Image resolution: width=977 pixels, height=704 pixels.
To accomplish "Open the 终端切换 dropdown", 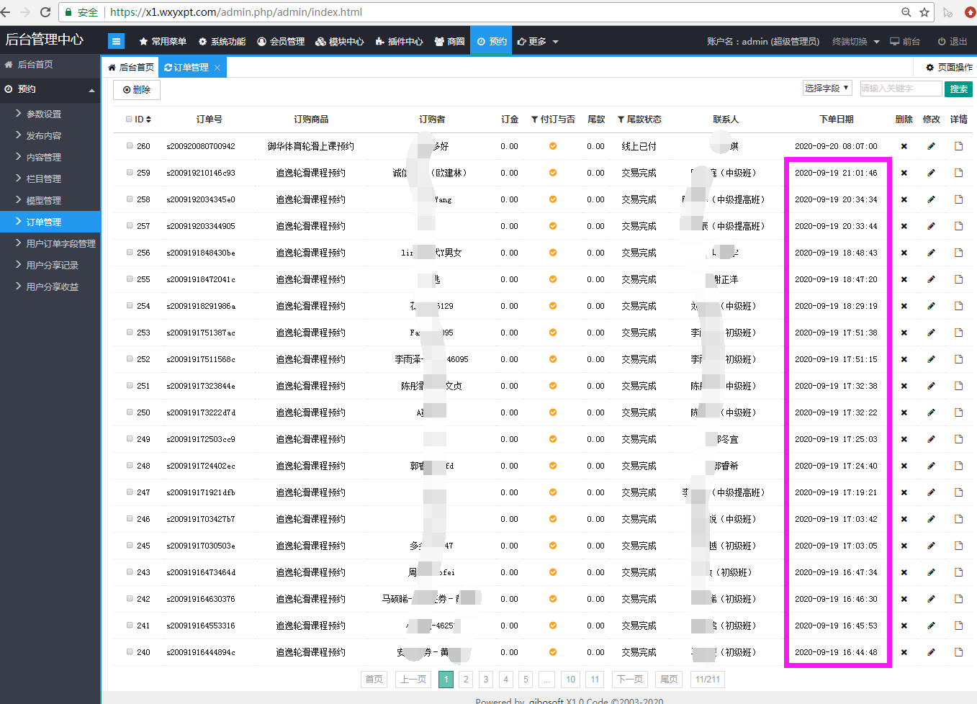I will tap(855, 42).
